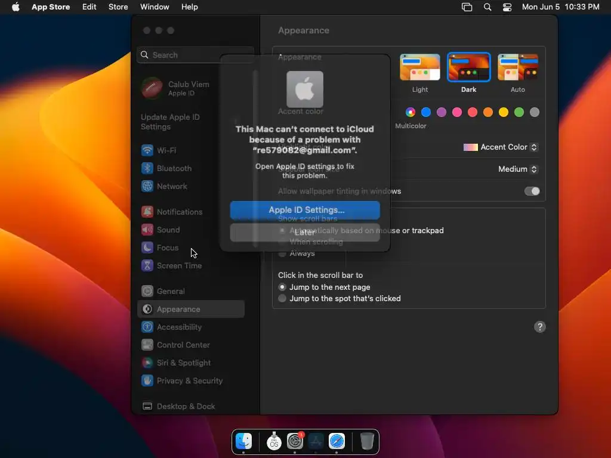Open Privacy & Security hand icon
The image size is (611, 458).
147,381
